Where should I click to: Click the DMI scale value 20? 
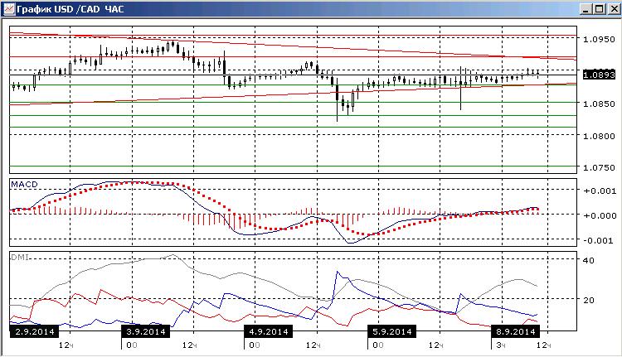[x=589, y=300]
